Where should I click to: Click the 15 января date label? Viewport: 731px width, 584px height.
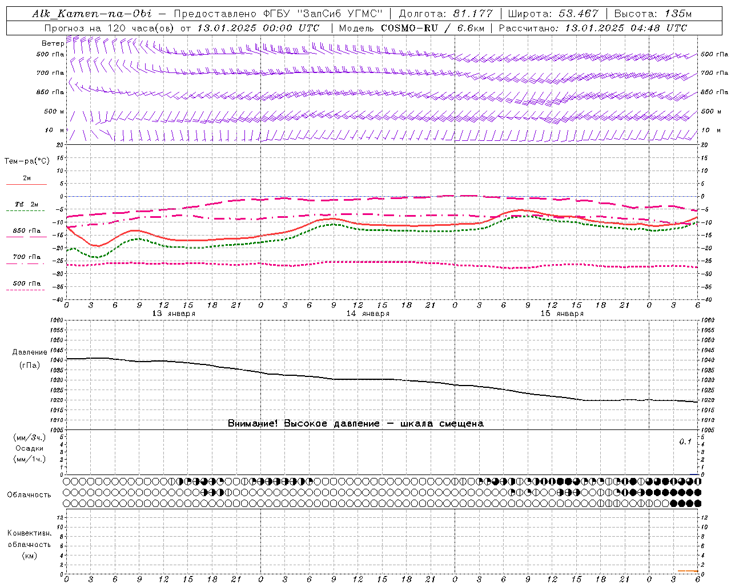(562, 314)
